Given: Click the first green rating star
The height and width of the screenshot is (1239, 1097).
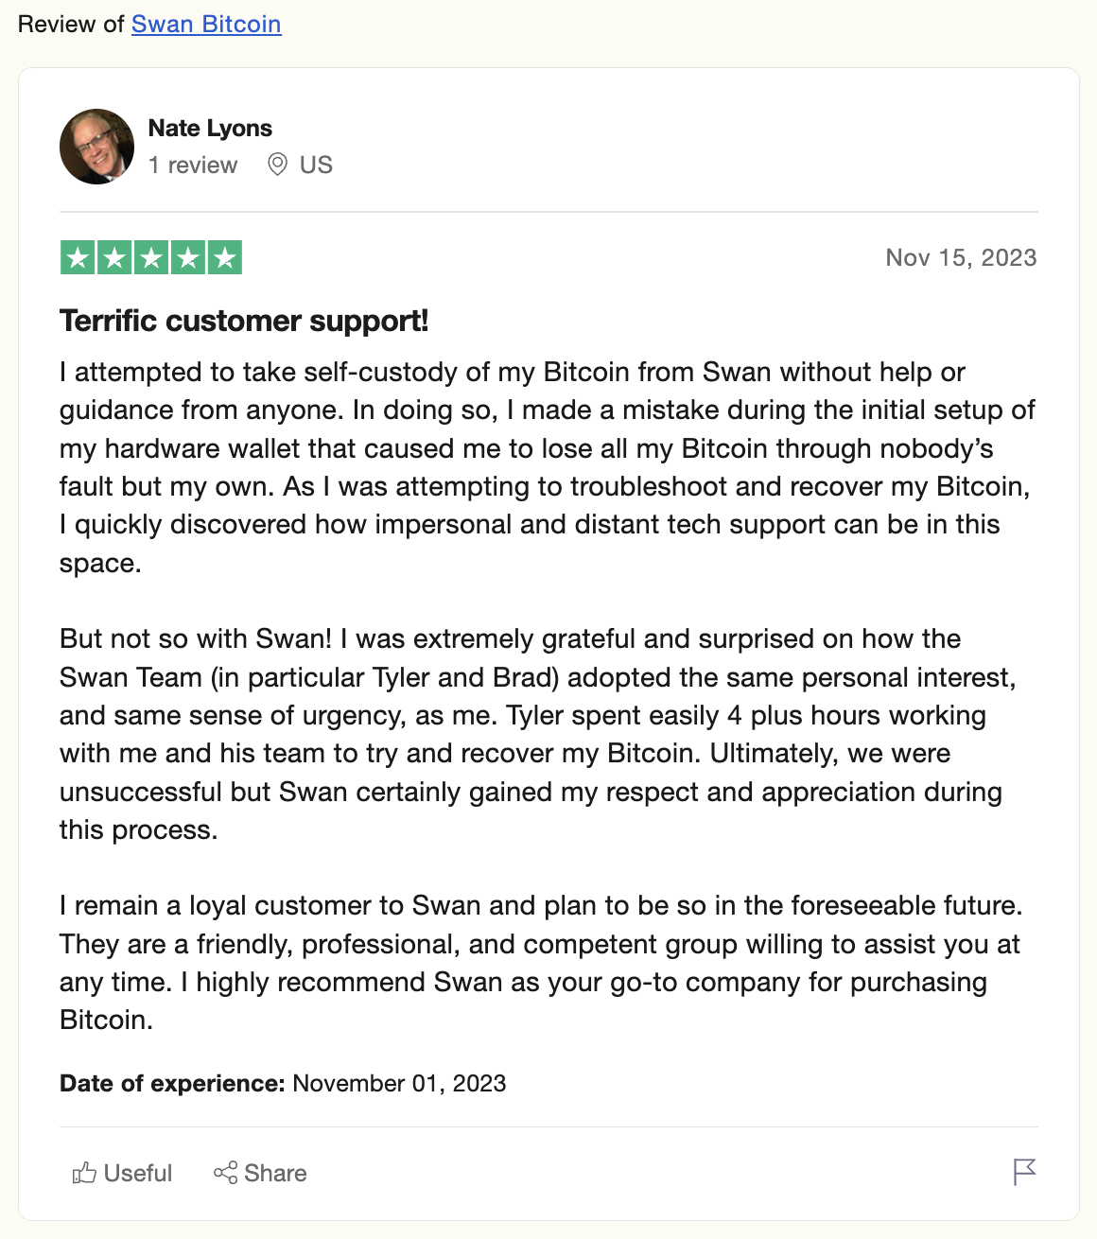Looking at the screenshot, I should 78,257.
